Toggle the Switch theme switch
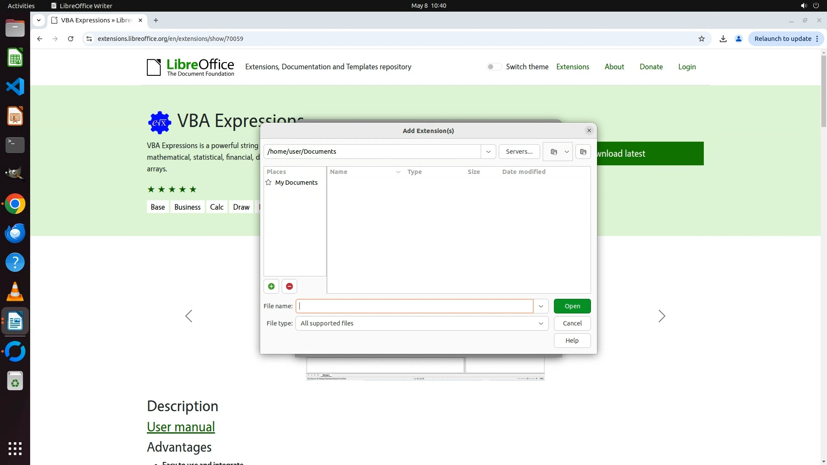Viewport: 827px width, 465px height. [x=494, y=67]
